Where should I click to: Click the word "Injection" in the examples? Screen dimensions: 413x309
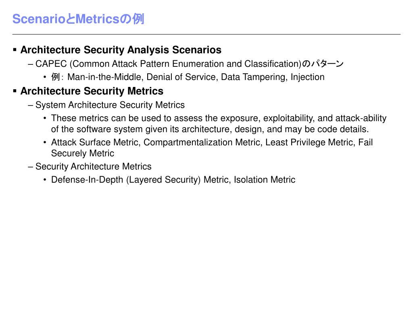[308, 77]
